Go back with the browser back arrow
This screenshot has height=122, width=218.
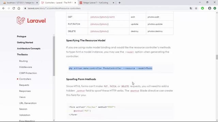(x=3, y=8)
